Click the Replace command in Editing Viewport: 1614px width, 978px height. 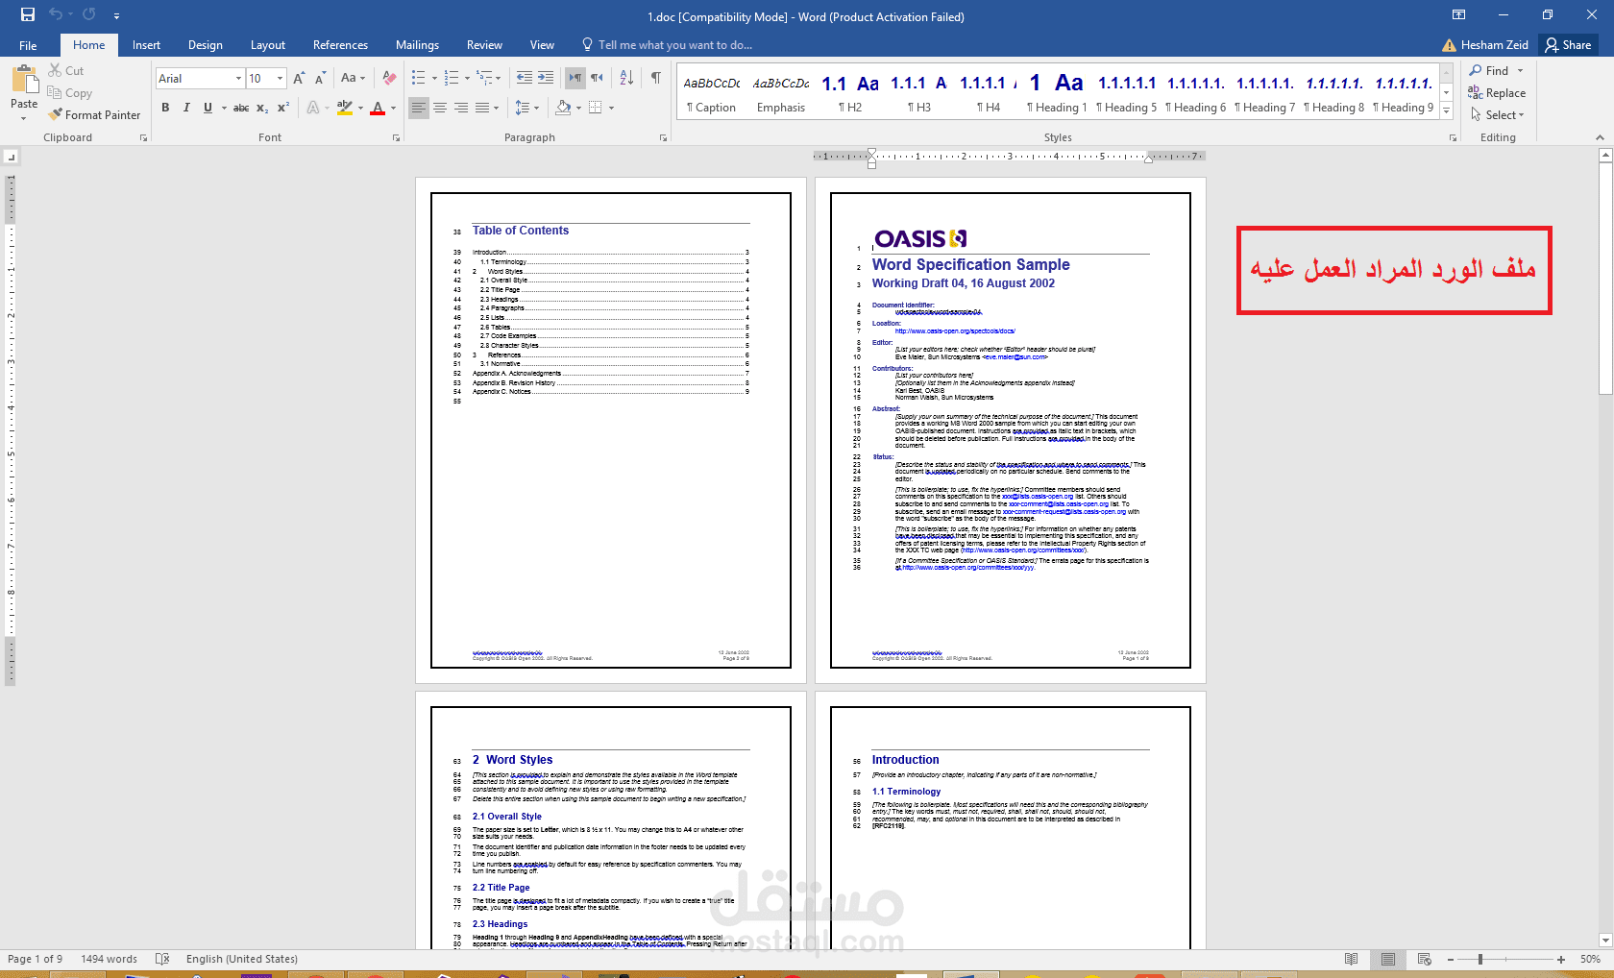1497,93
